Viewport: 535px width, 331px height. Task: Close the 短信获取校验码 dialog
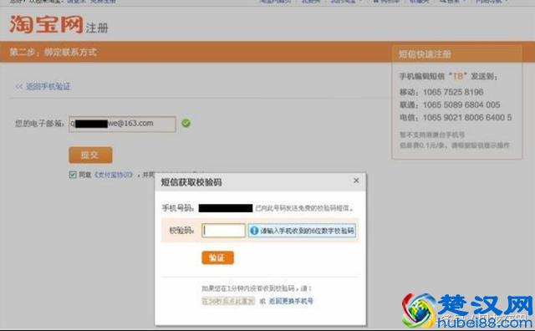(356, 181)
